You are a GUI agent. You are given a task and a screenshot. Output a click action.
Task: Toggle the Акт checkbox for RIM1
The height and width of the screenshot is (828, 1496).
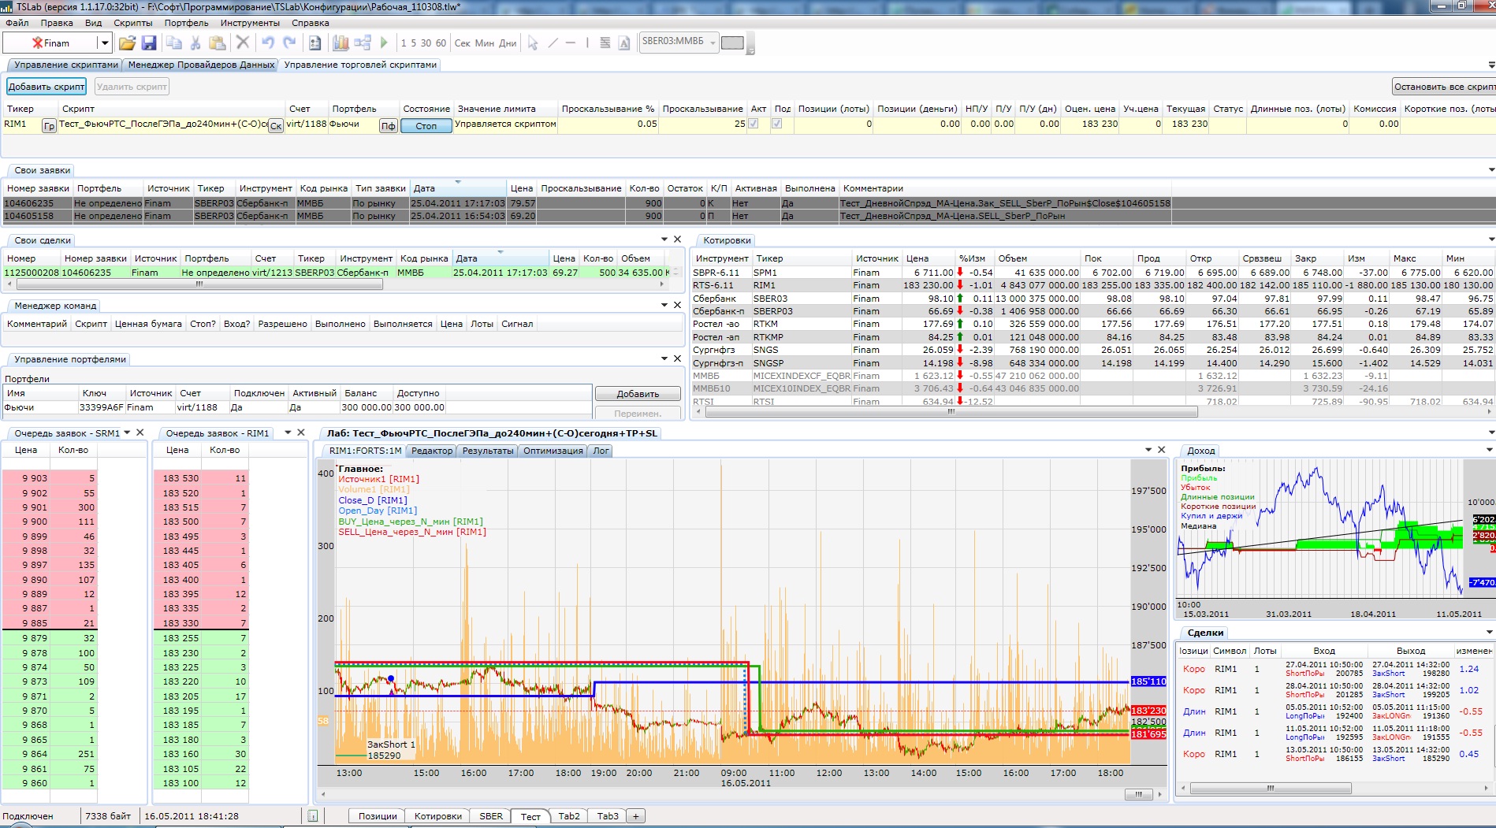754,124
